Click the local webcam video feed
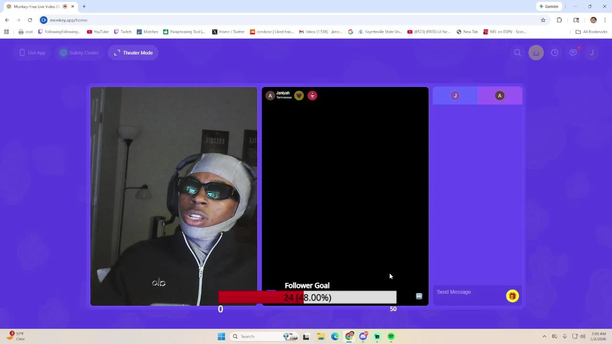This screenshot has width=612, height=344. pos(174,196)
